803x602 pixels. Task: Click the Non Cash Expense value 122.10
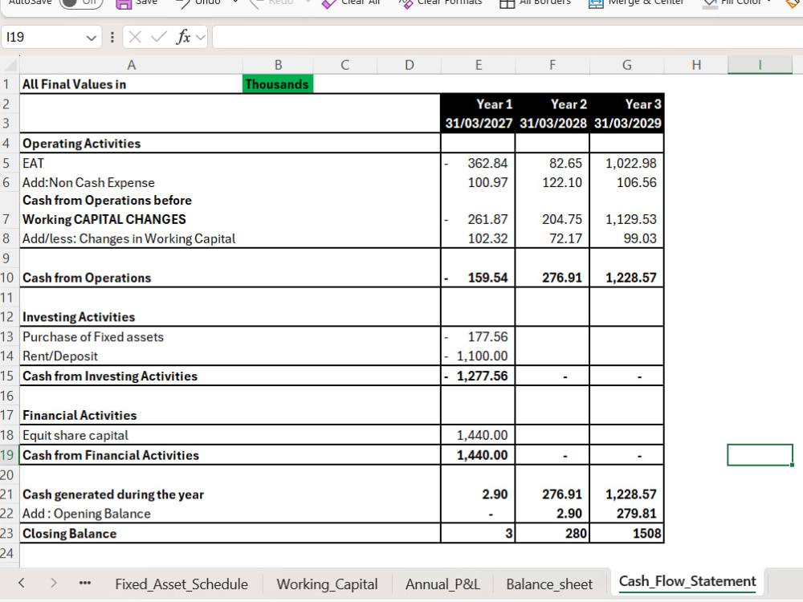(x=552, y=183)
